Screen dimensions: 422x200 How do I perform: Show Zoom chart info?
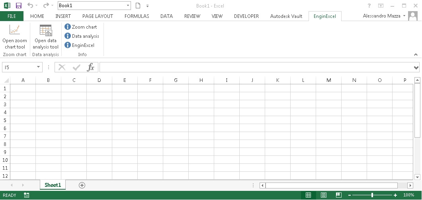tap(81, 27)
